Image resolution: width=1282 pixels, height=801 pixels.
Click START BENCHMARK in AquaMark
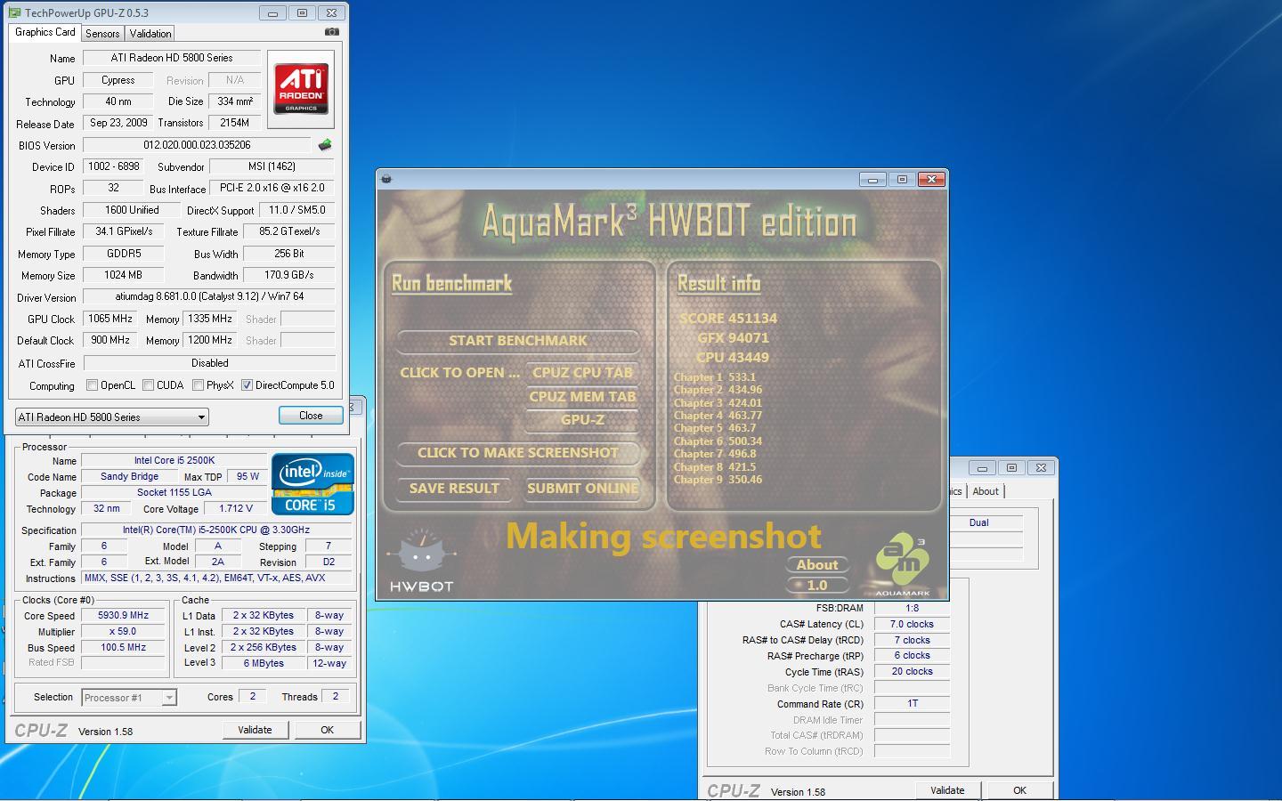pyautogui.click(x=517, y=341)
